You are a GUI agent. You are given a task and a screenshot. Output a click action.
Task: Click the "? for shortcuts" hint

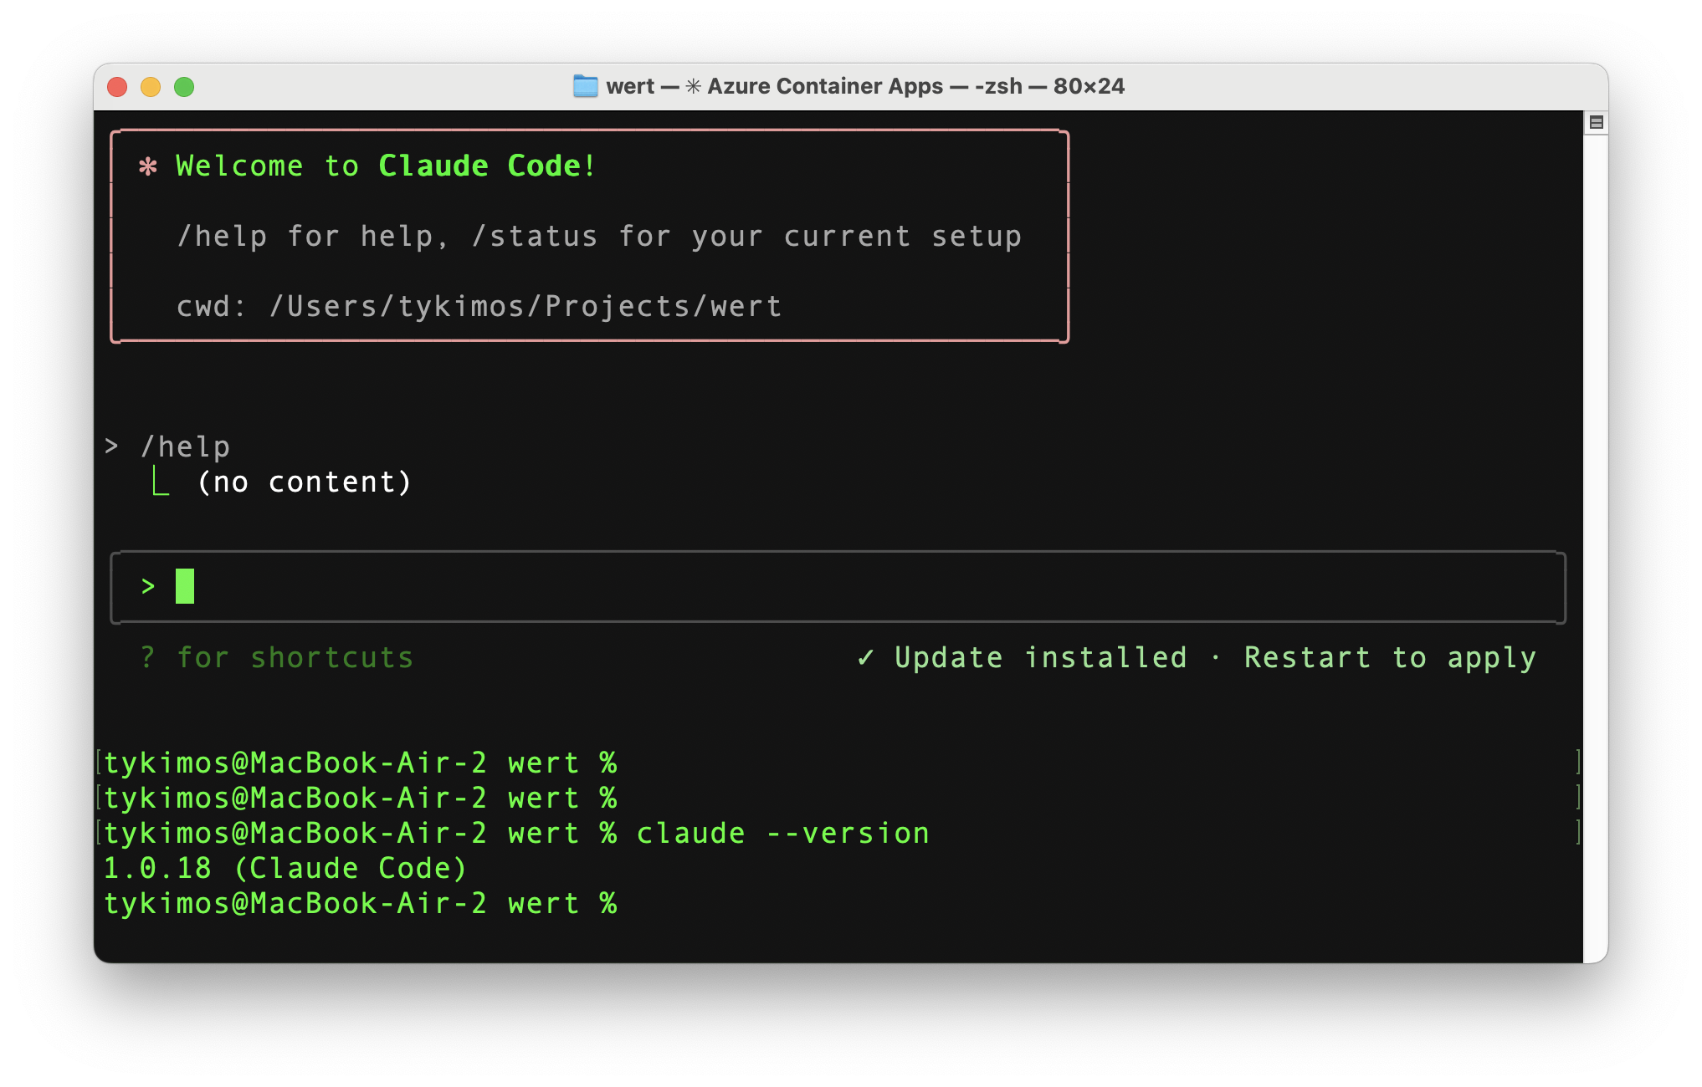click(x=276, y=658)
